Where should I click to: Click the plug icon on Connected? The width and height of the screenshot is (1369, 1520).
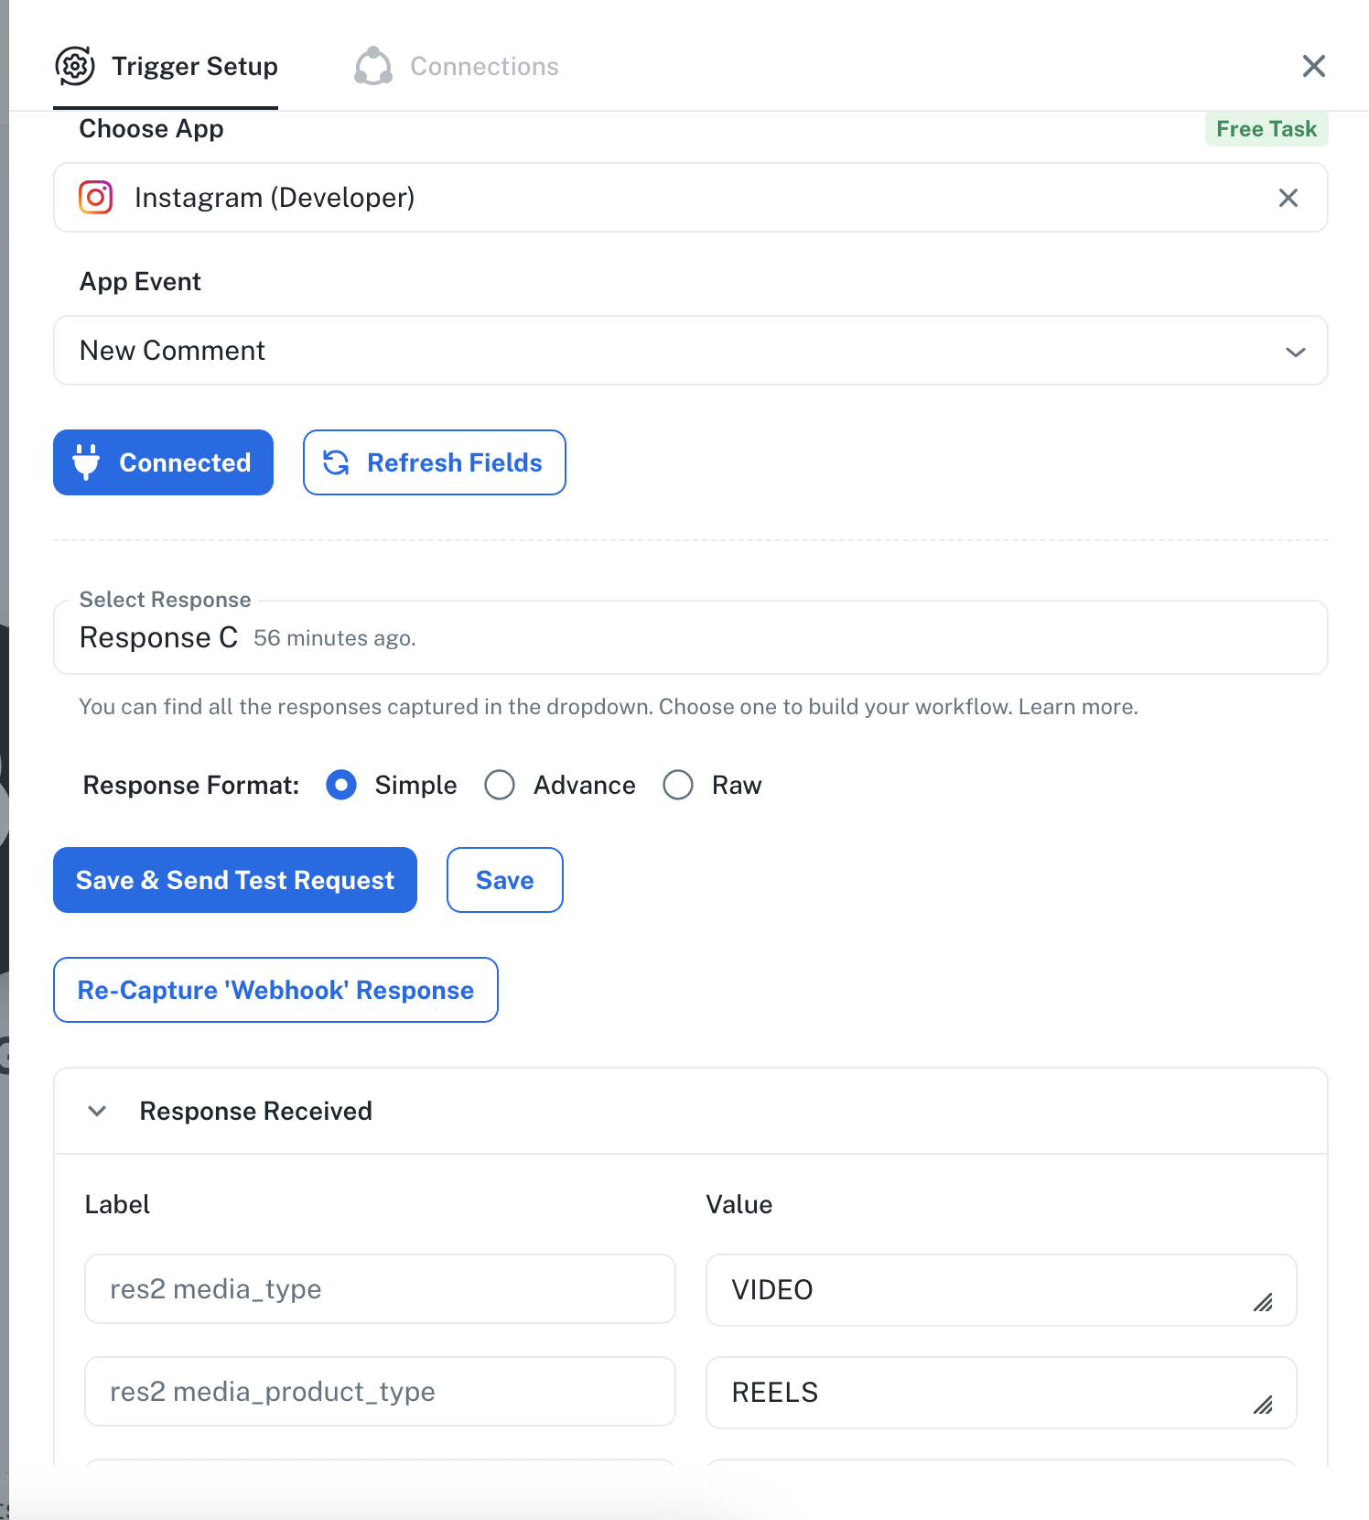coord(86,462)
